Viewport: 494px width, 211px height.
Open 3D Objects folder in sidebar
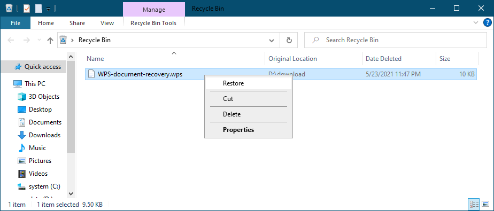click(44, 97)
